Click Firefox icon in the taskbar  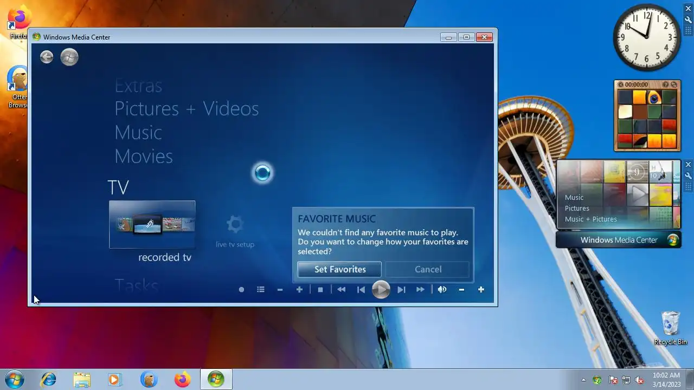tap(182, 380)
